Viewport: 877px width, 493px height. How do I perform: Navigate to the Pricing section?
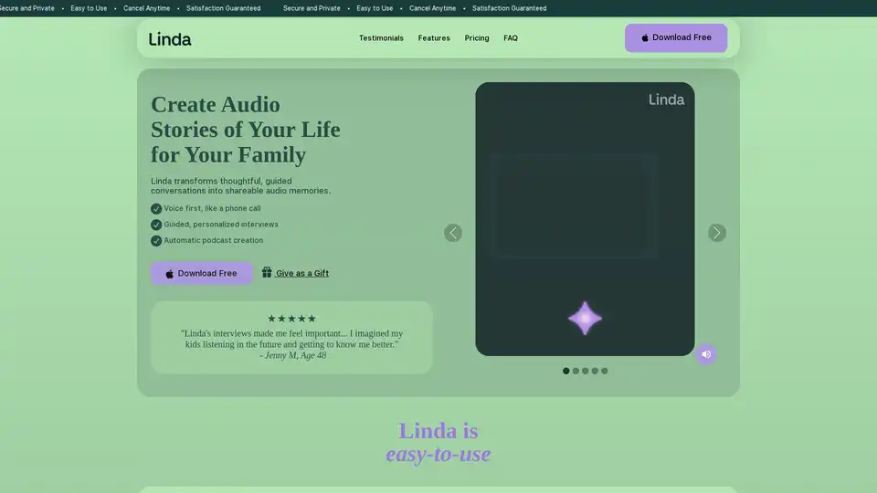click(477, 38)
